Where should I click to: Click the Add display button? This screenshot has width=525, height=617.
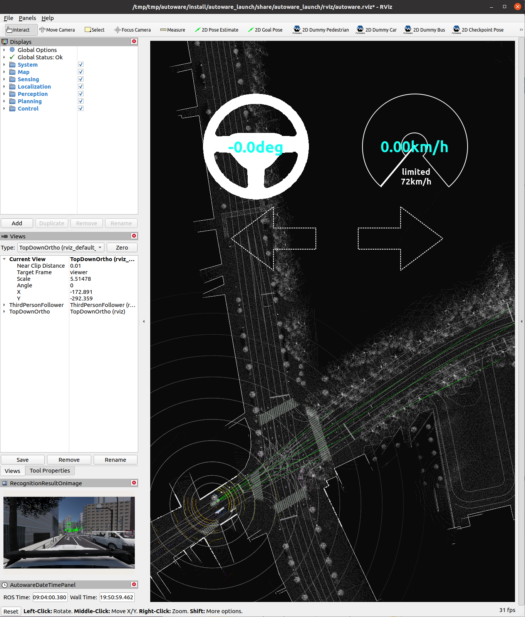point(17,223)
